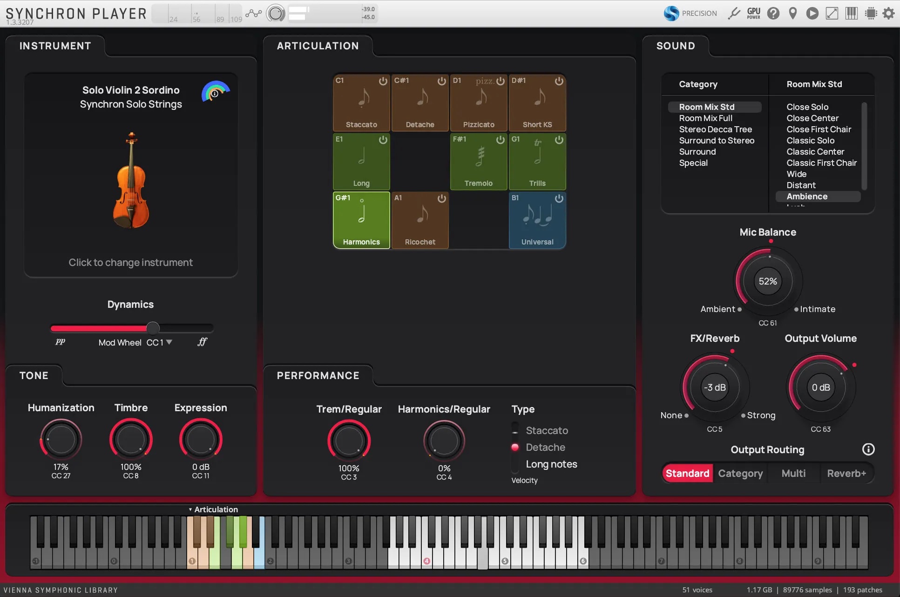900x597 pixels.
Task: Click the Harmonics/Regular knob
Action: (x=444, y=441)
